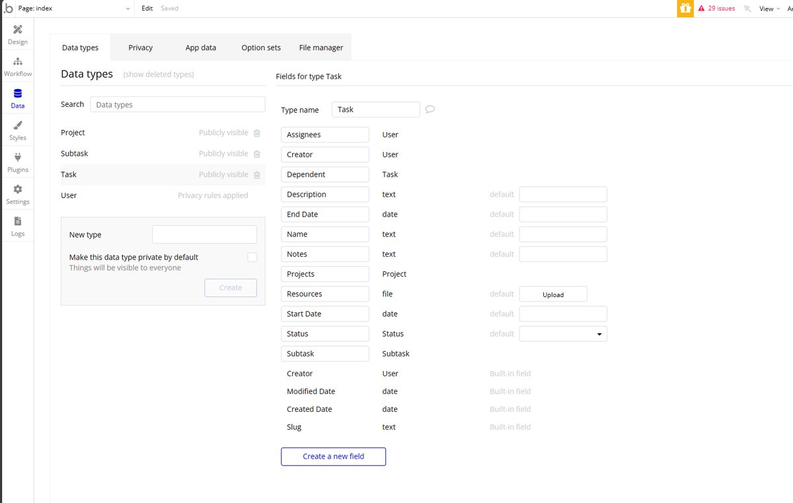793x503 pixels.
Task: Click the Notes default value field
Action: coord(563,254)
